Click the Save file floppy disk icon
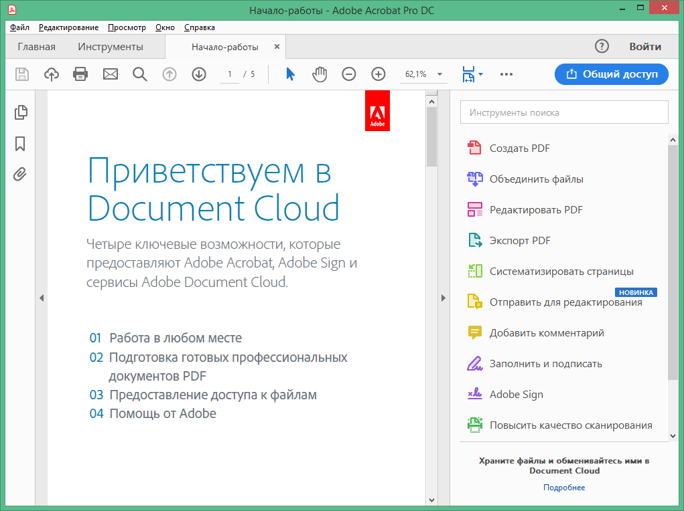This screenshot has width=684, height=511. (x=22, y=74)
